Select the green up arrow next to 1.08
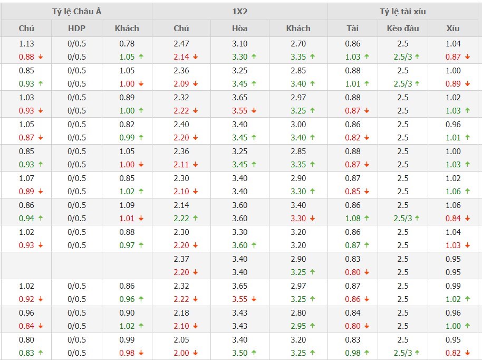 click(x=367, y=218)
